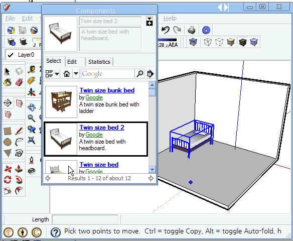
Task: Switch to the Statistics tab
Action: point(99,62)
